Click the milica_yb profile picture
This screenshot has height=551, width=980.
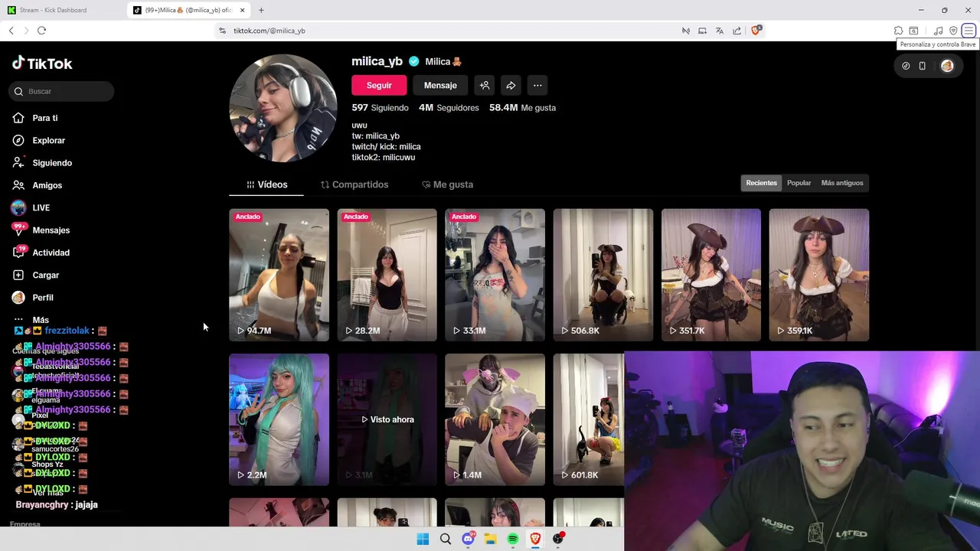tap(283, 108)
